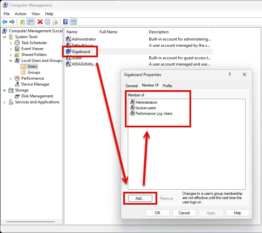The image size is (262, 233).
Task: Select Computer Management (Local) root node
Action: click(36, 31)
